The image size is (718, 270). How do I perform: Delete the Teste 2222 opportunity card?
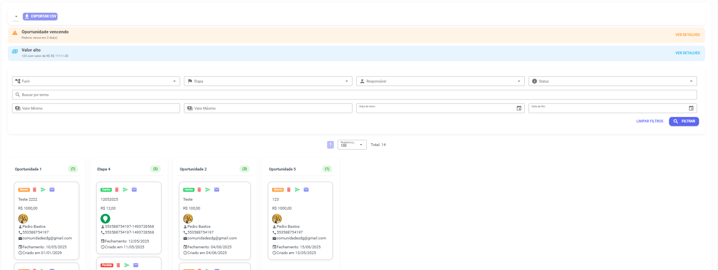click(35, 190)
